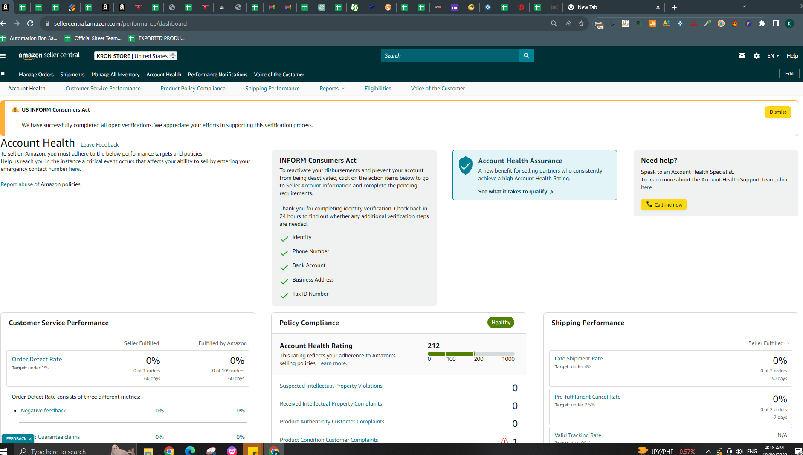Open the Order Defect Rate link

(37, 359)
